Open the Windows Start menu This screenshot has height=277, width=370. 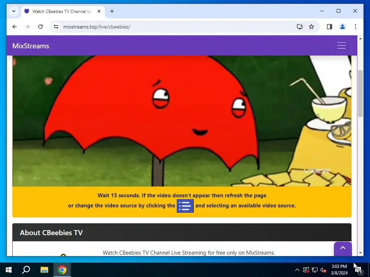9,270
